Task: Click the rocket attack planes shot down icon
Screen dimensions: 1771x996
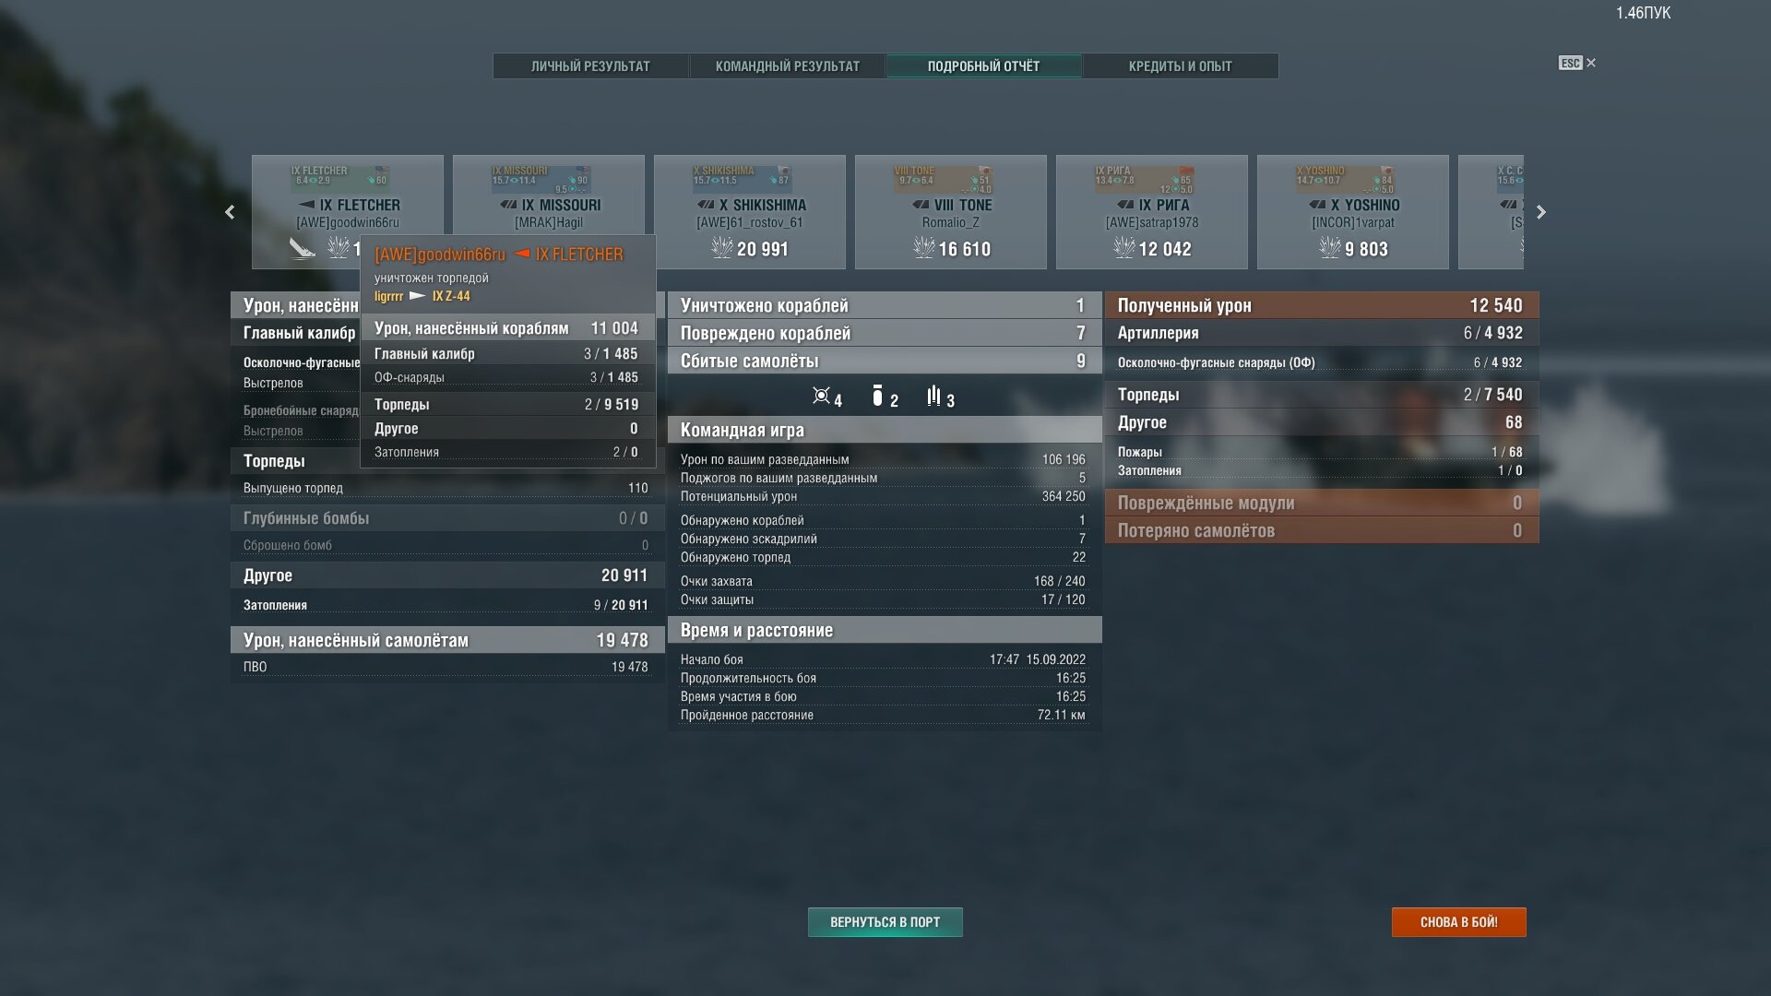Action: point(933,397)
